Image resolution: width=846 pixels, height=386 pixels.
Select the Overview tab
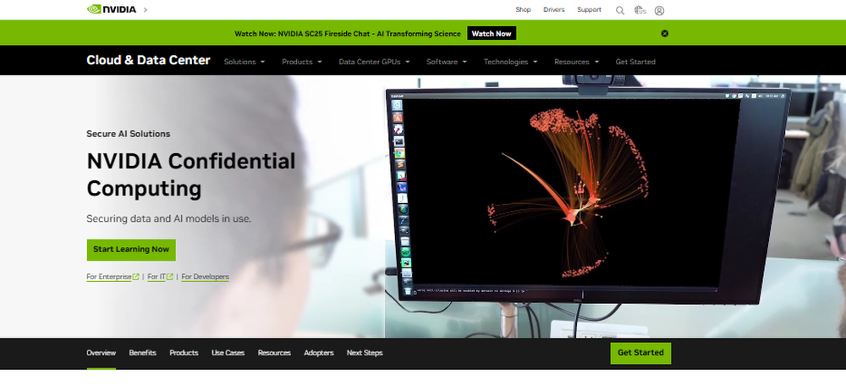[x=101, y=353]
